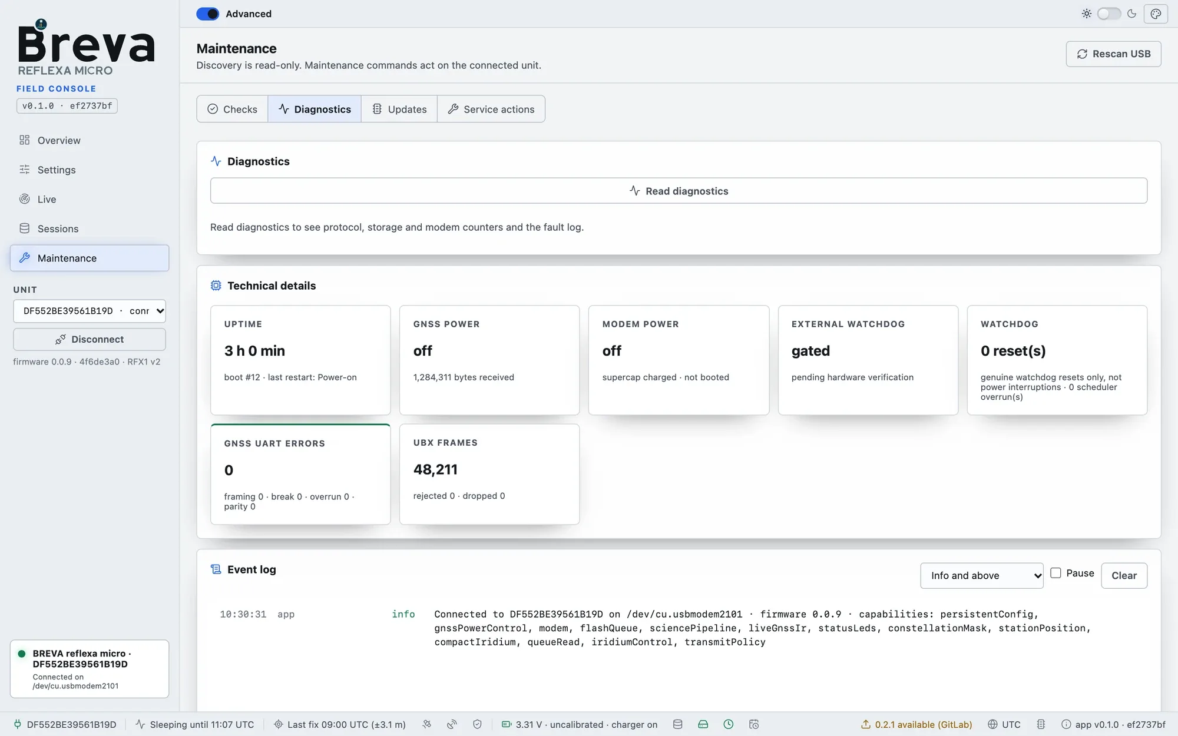Open the Updates tab
The image size is (1178, 736).
pos(399,109)
